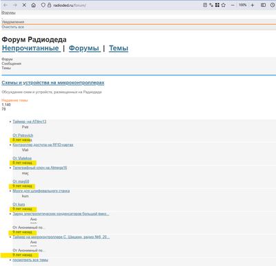Click '8 лет назад' under От Petrovich

click(22, 140)
